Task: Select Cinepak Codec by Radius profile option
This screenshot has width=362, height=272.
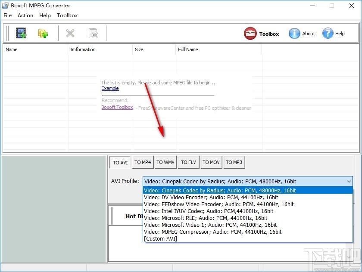Action: click(x=248, y=190)
